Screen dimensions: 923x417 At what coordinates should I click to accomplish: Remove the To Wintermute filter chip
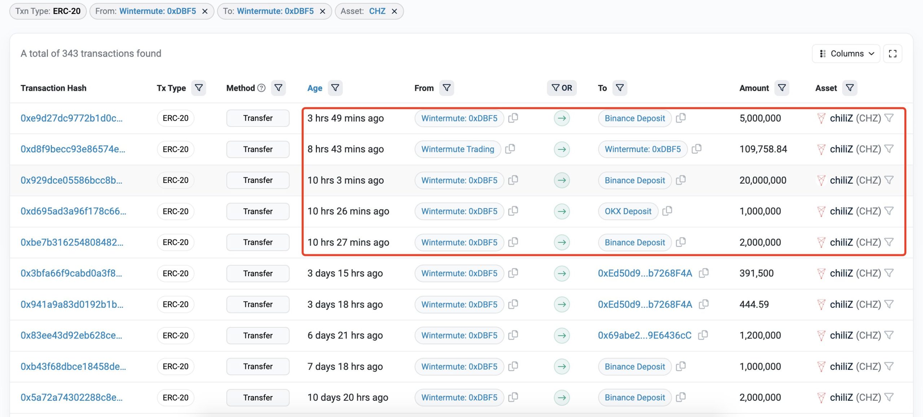tap(323, 11)
